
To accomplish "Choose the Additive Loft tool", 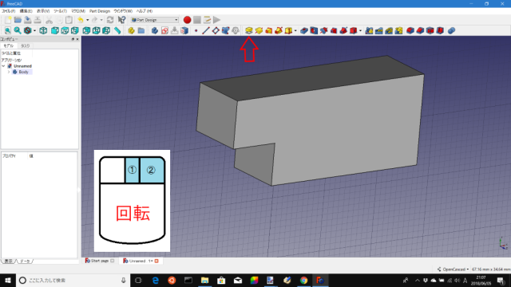I will click(x=268, y=30).
